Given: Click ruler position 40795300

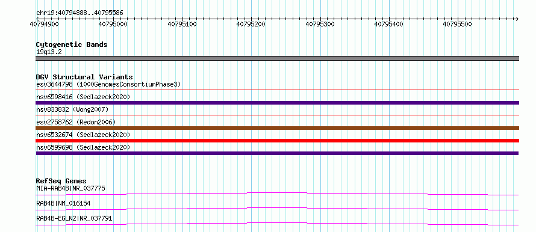Looking at the screenshot, I should (x=320, y=24).
